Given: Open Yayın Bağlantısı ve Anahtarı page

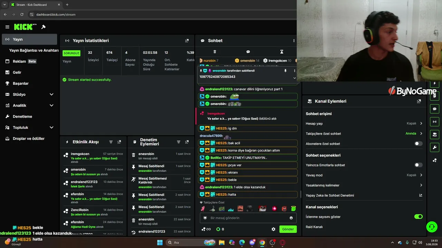Looking at the screenshot, I should tap(34, 50).
